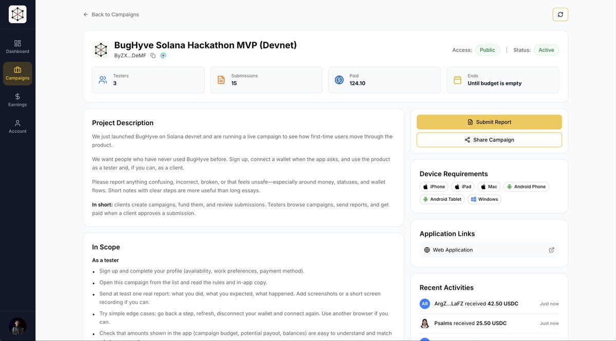616x341 pixels.
Task: Select the Android Tablet device chip
Action: tap(442, 199)
